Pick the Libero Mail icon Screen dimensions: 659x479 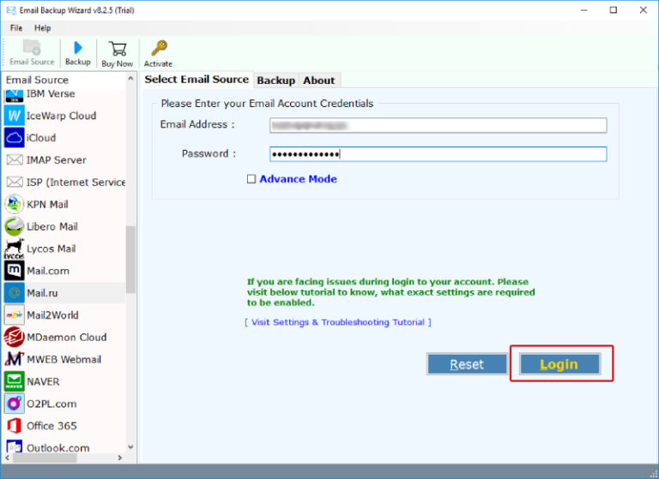point(15,227)
